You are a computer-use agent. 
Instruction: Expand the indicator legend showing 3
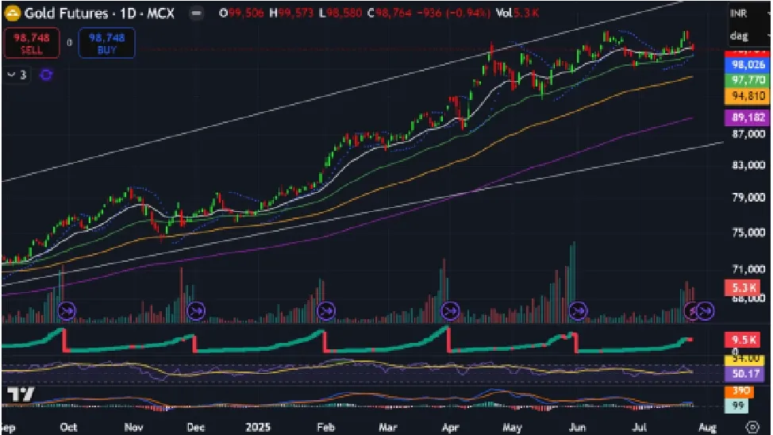click(17, 75)
